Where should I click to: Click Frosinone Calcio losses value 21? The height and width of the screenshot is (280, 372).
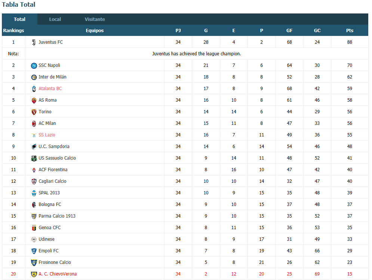pos(261,262)
